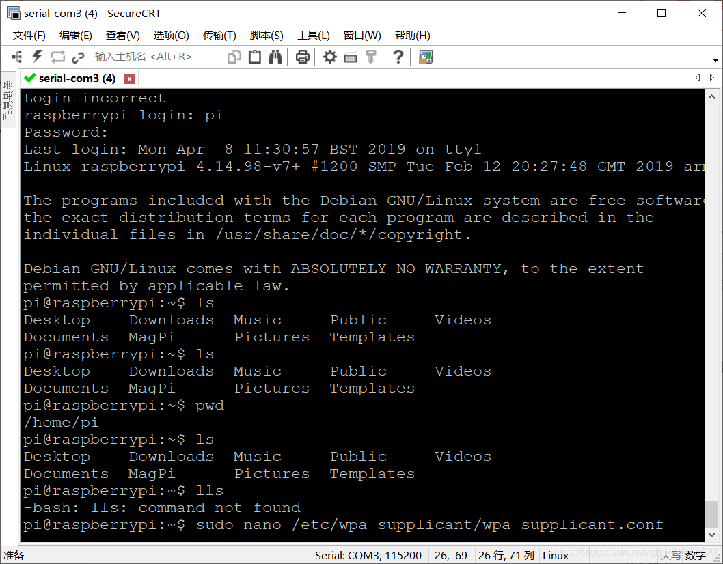Open the 编辑(E) menu
Image resolution: width=723 pixels, height=564 pixels.
[76, 36]
